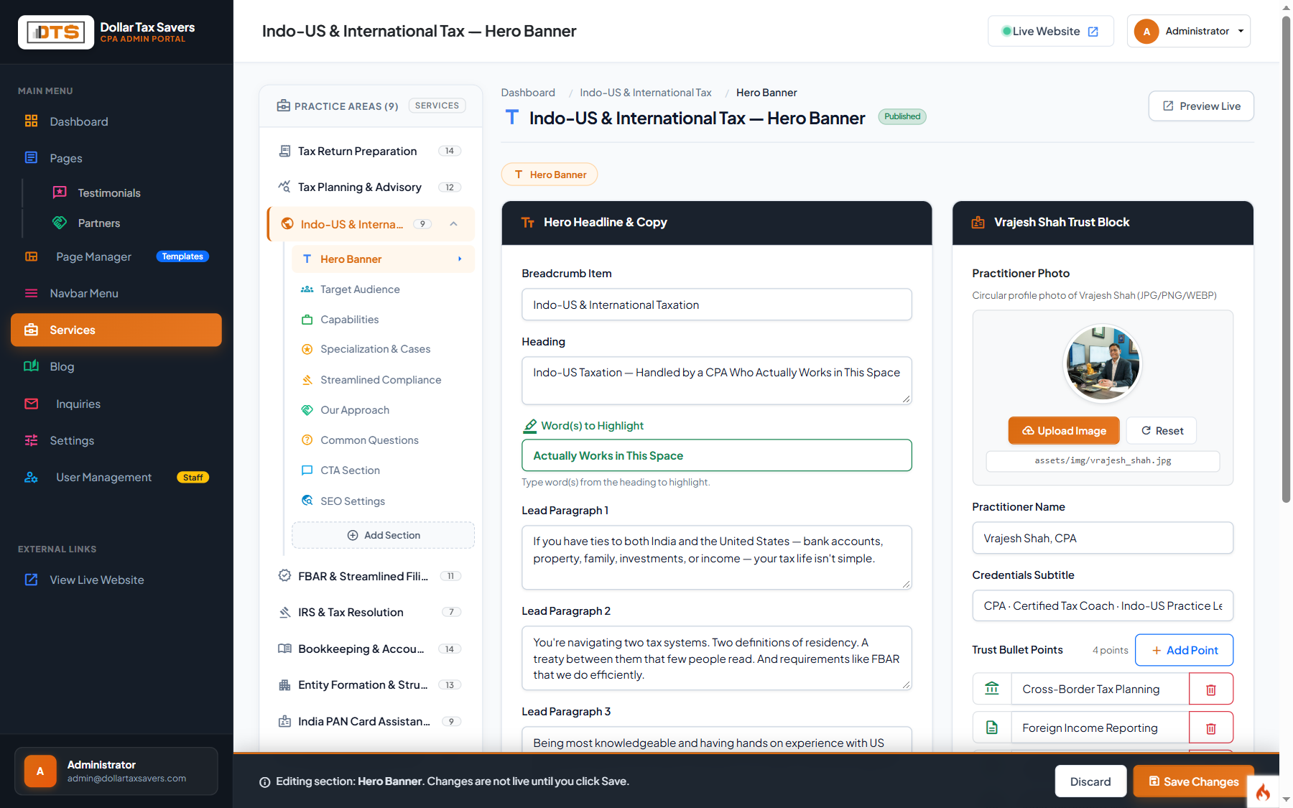The image size is (1293, 808).
Task: Click the Add Section button
Action: pos(383,535)
